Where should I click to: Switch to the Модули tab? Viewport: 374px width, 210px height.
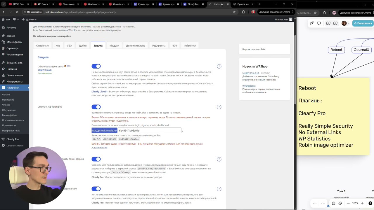click(x=114, y=45)
